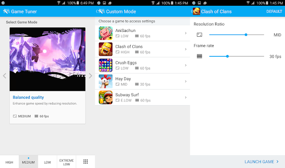Switch to the LOW mode tab
The height and width of the screenshot is (168, 285).
point(48,161)
